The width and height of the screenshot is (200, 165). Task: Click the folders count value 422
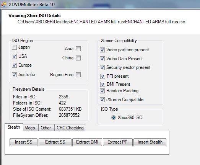(x=62, y=103)
